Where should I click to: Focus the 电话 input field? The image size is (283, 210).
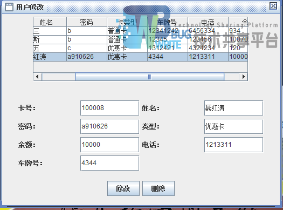click(x=233, y=145)
